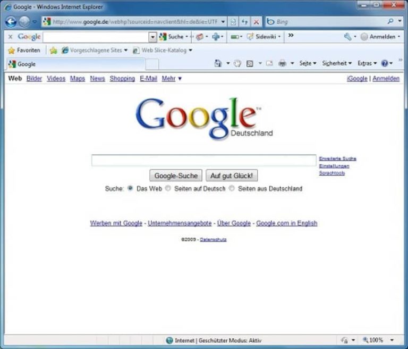Click the Bing search magnifier icon
This screenshot has width=408, height=349.
390,21
